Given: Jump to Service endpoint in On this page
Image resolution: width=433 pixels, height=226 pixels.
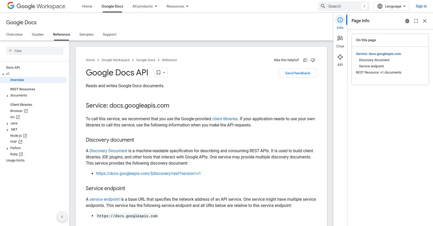Looking at the screenshot, I should tap(371, 66).
